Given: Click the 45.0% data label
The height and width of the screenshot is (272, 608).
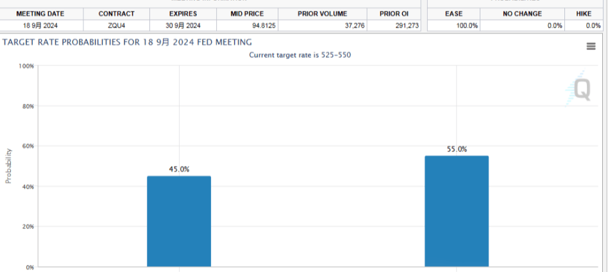Looking at the screenshot, I should pyautogui.click(x=179, y=169).
